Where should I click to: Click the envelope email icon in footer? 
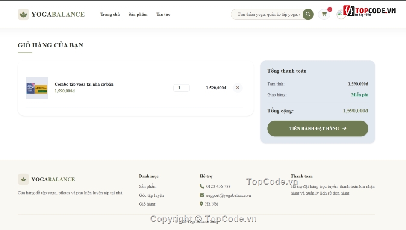point(202,195)
